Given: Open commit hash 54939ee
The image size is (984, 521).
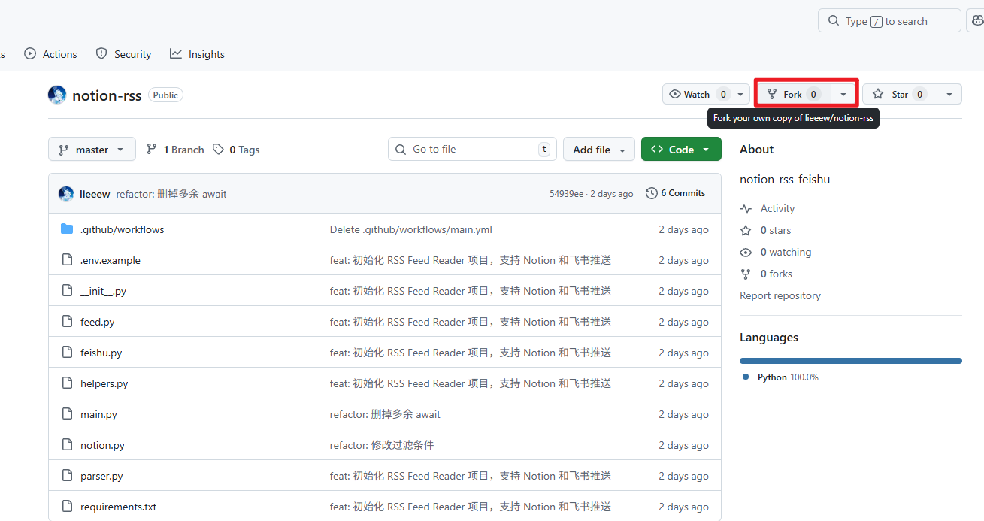Looking at the screenshot, I should [566, 193].
